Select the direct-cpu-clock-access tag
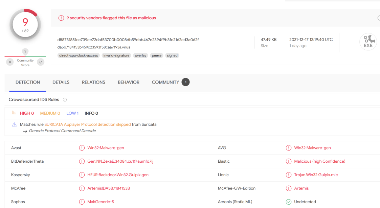 (x=79, y=55)
